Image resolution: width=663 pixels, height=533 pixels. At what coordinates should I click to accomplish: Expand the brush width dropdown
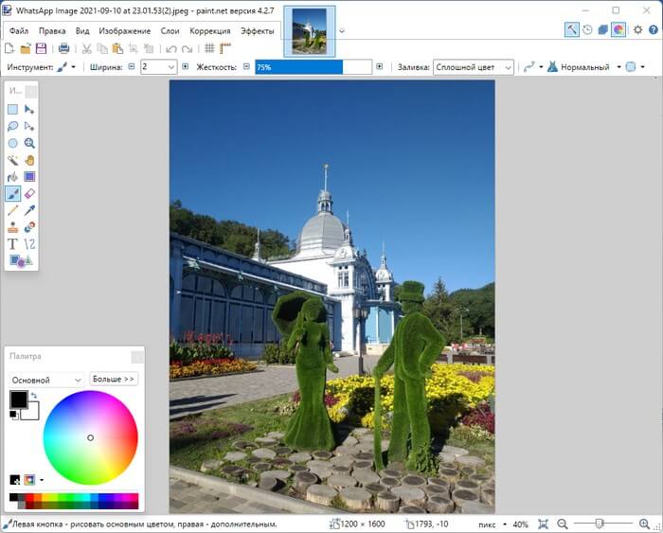171,67
